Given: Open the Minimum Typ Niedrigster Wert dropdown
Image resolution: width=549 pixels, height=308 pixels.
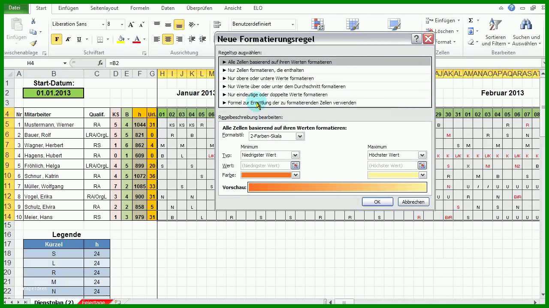Looking at the screenshot, I should click(295, 155).
